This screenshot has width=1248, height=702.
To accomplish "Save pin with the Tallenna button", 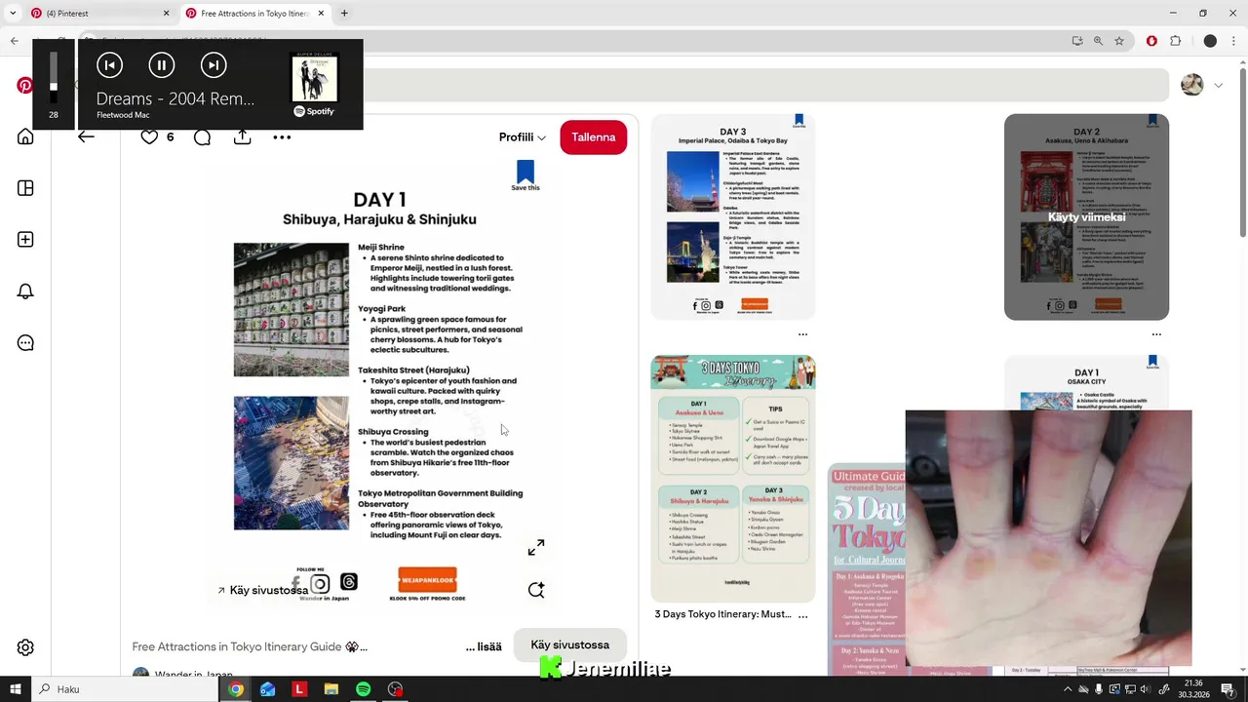I will click(x=594, y=137).
